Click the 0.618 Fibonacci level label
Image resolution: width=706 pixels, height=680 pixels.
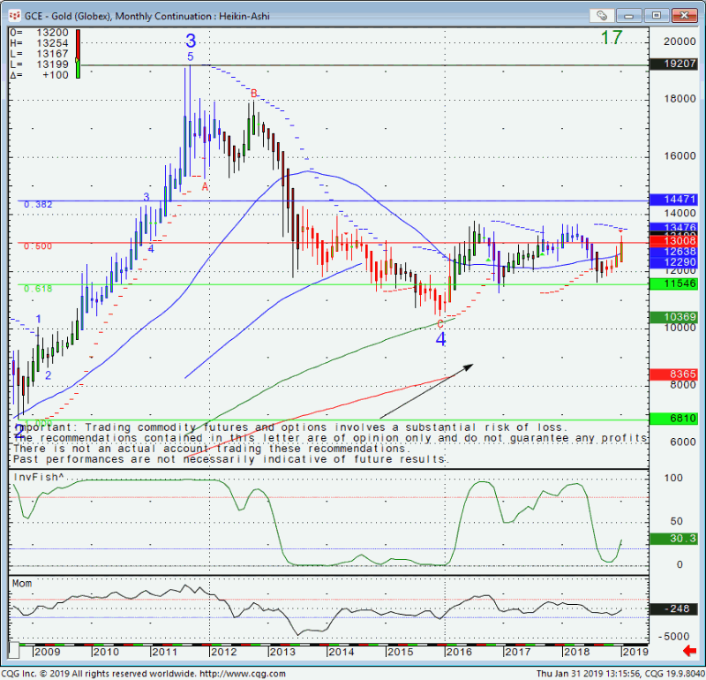pyautogui.click(x=38, y=288)
